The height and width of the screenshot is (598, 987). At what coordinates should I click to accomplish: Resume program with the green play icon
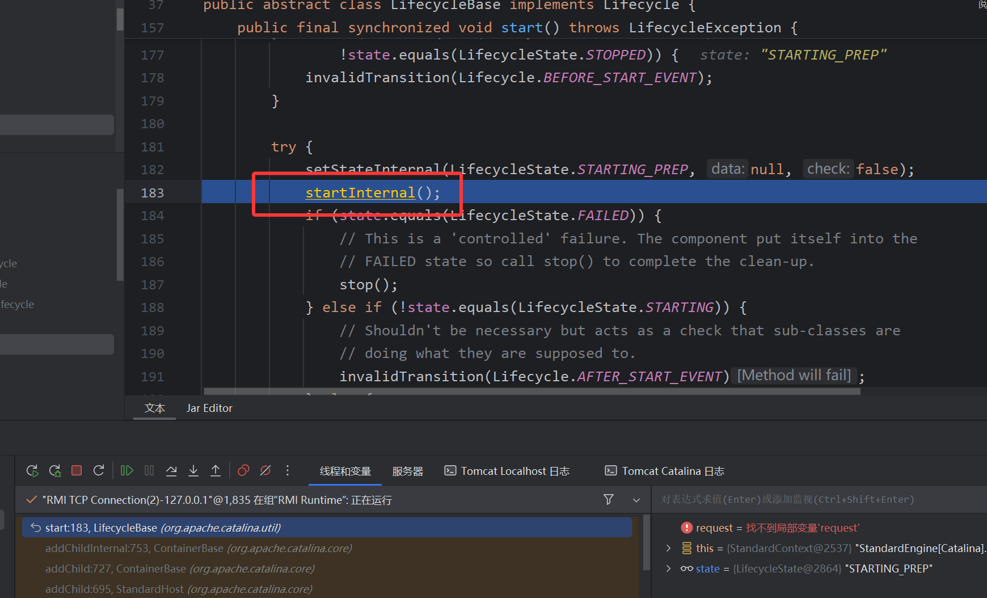(126, 470)
